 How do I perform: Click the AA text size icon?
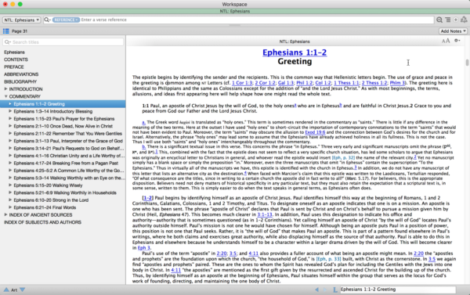click(446, 41)
